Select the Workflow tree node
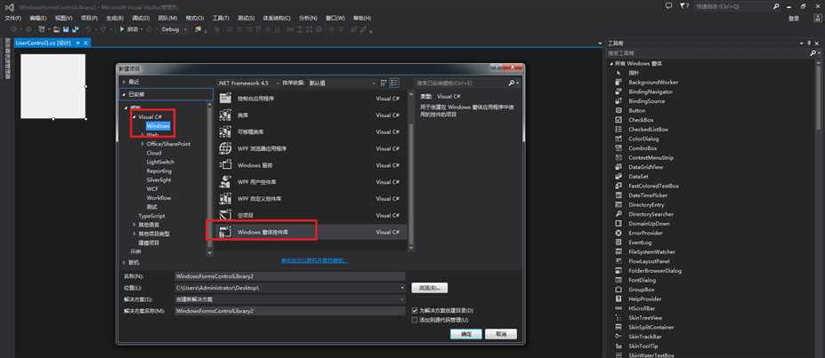Image resolution: width=825 pixels, height=358 pixels. pyautogui.click(x=158, y=198)
